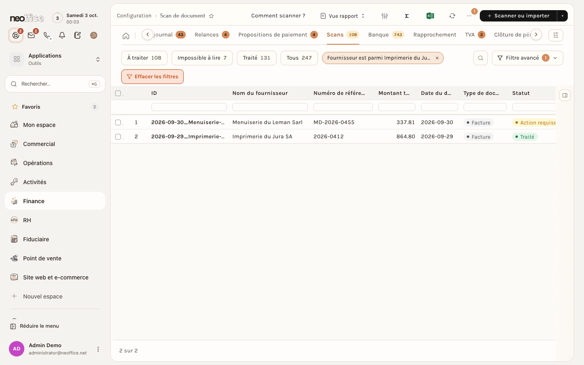Click Effacer les filtres button
This screenshot has height=365, width=584.
[x=152, y=77]
